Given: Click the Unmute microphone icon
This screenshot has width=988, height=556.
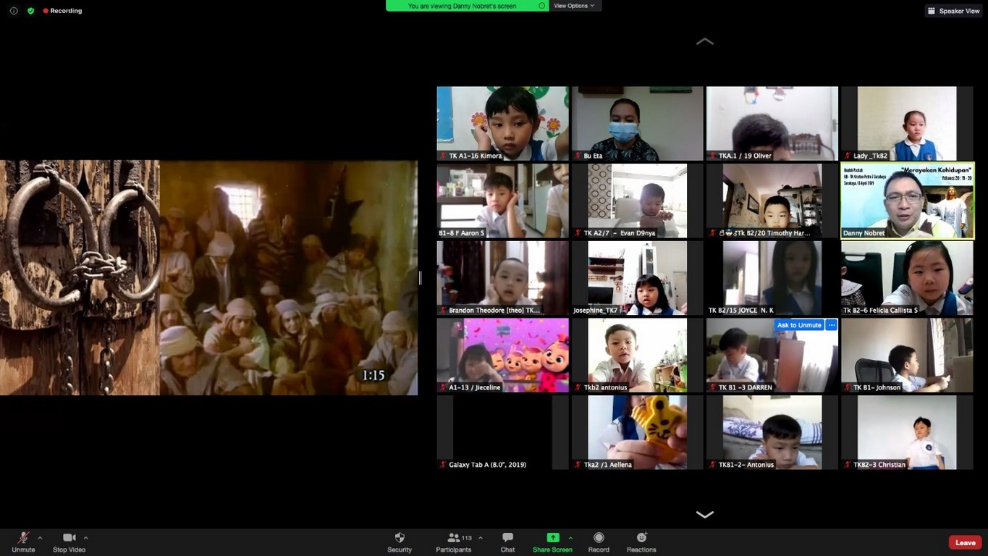Looking at the screenshot, I should [23, 538].
